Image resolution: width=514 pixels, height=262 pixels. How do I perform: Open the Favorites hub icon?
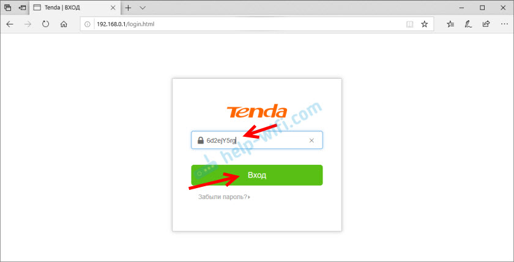pyautogui.click(x=451, y=24)
